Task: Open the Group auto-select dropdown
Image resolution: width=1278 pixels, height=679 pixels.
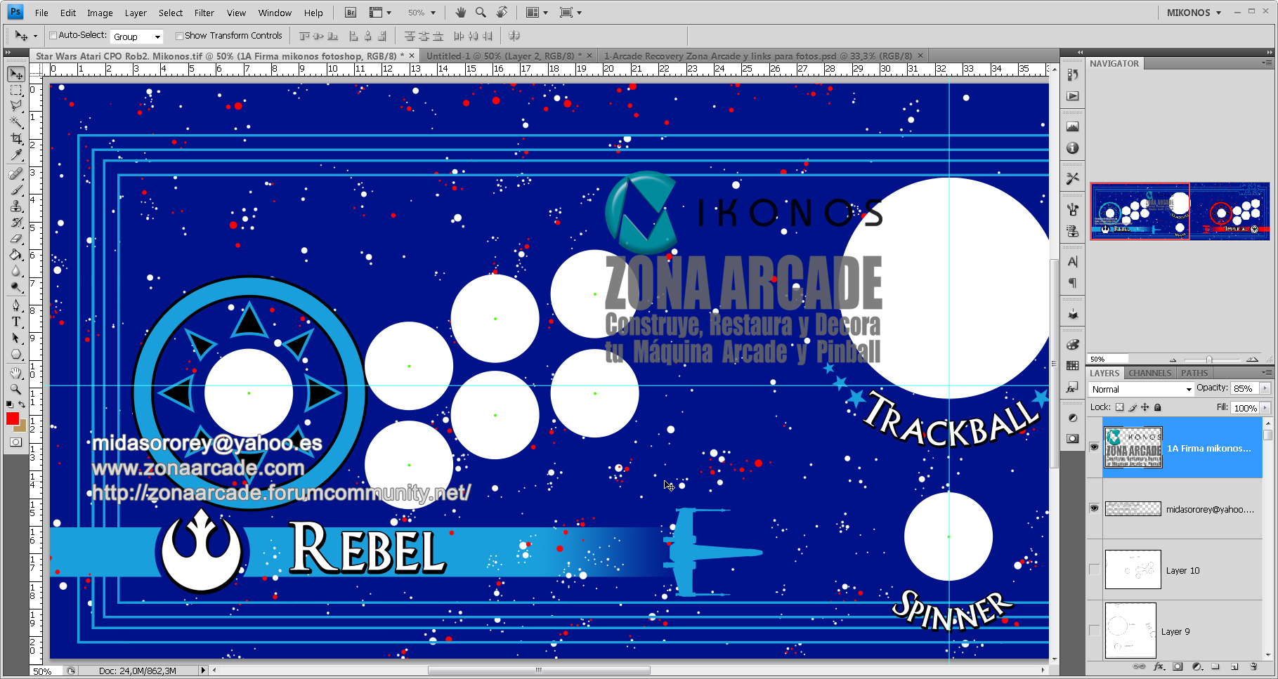Action: tap(137, 37)
